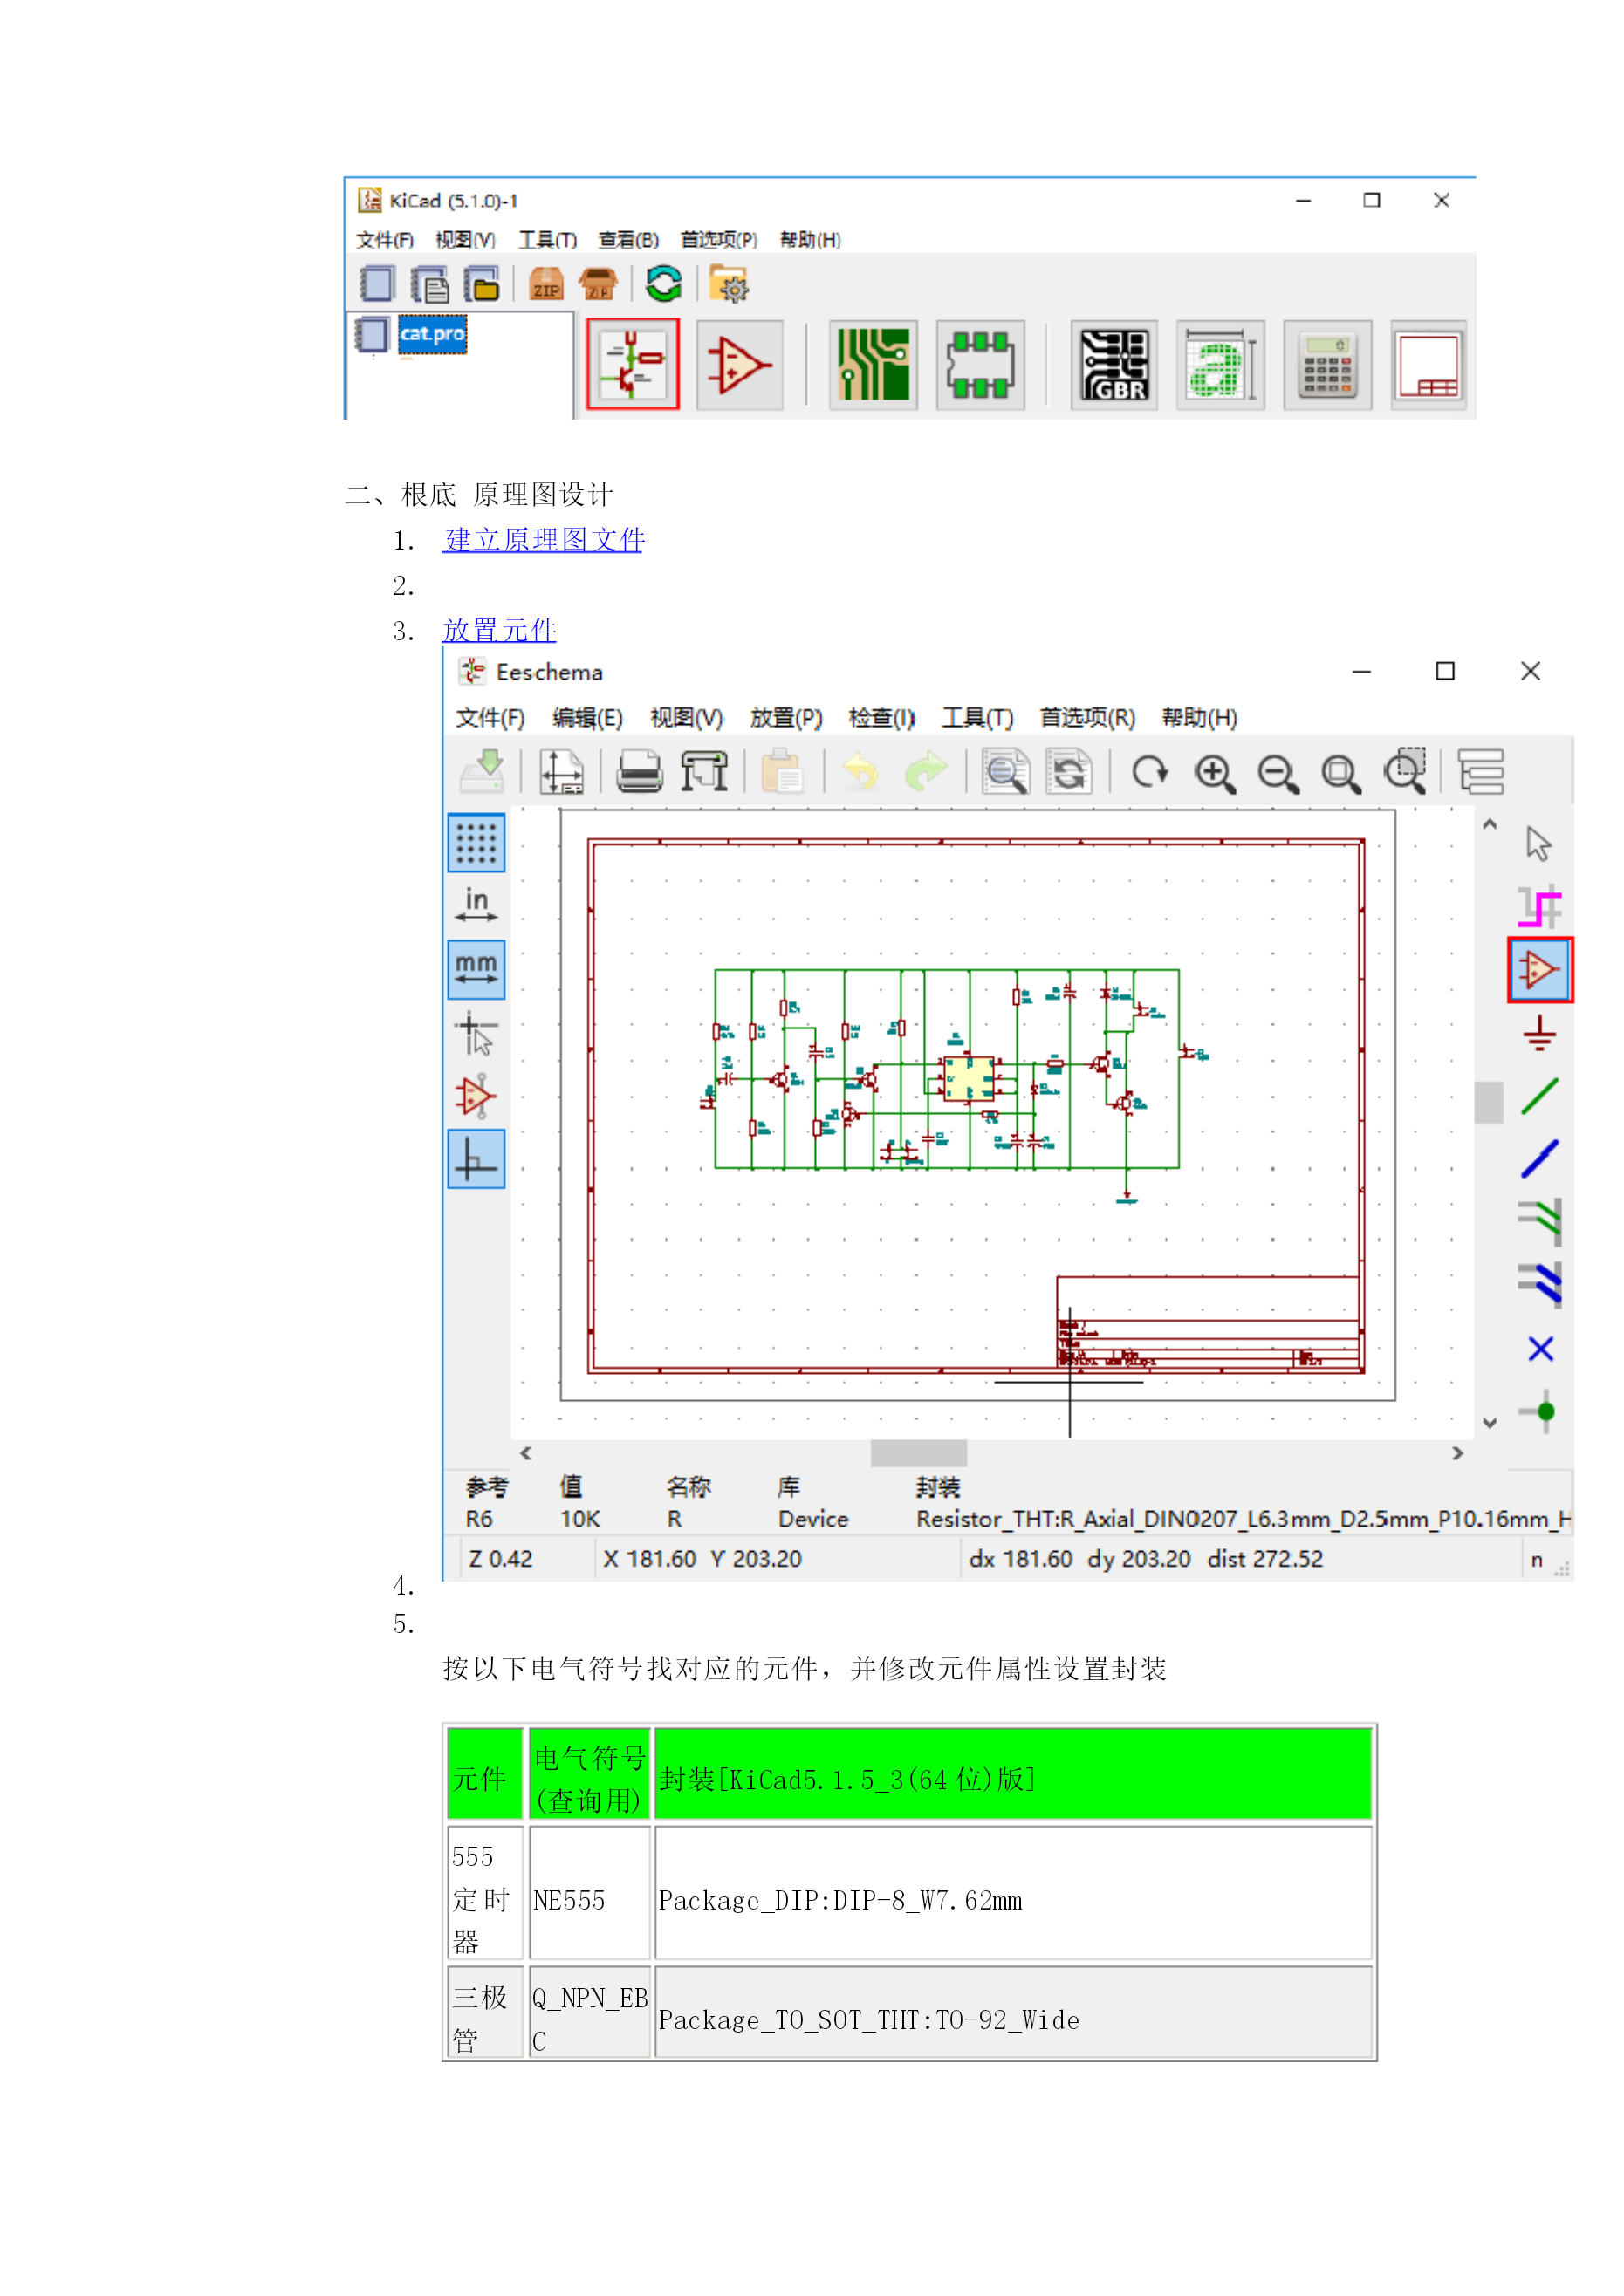Open the 放置(P) menu in Eeschema
Screen dimensions: 1624x2296
tap(785, 717)
